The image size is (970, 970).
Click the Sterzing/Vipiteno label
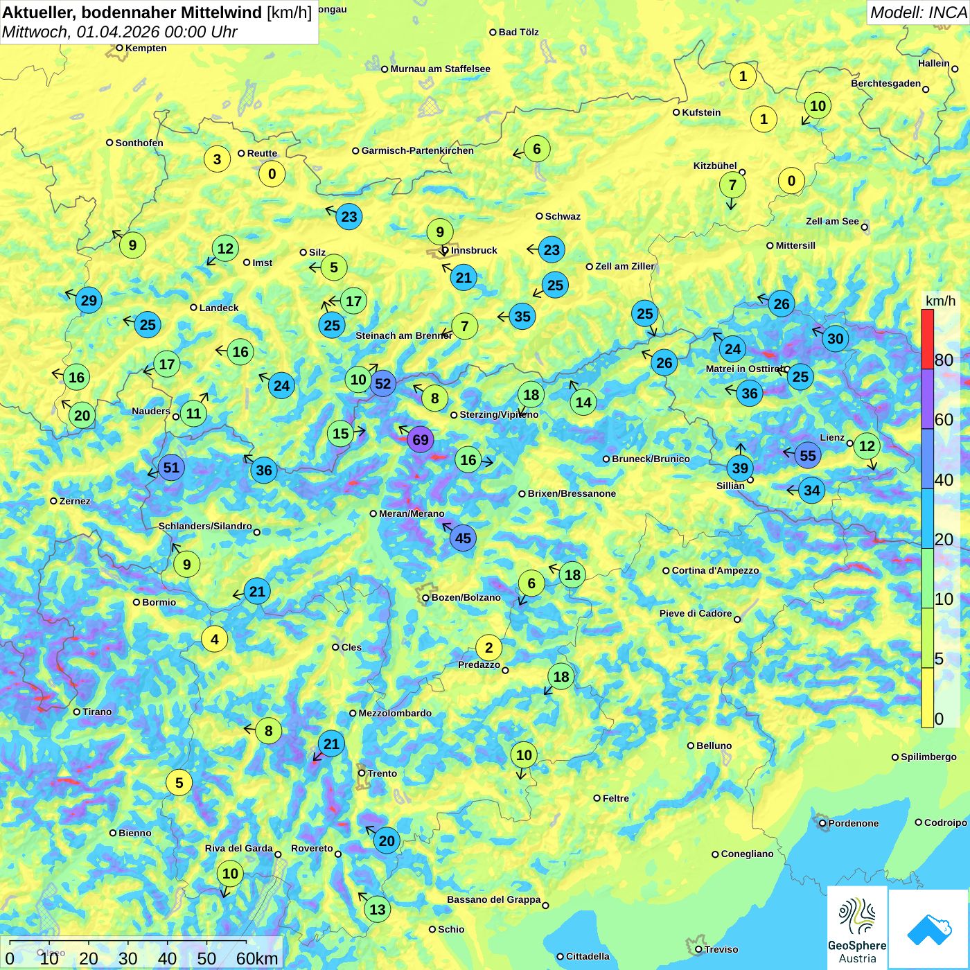click(x=499, y=414)
